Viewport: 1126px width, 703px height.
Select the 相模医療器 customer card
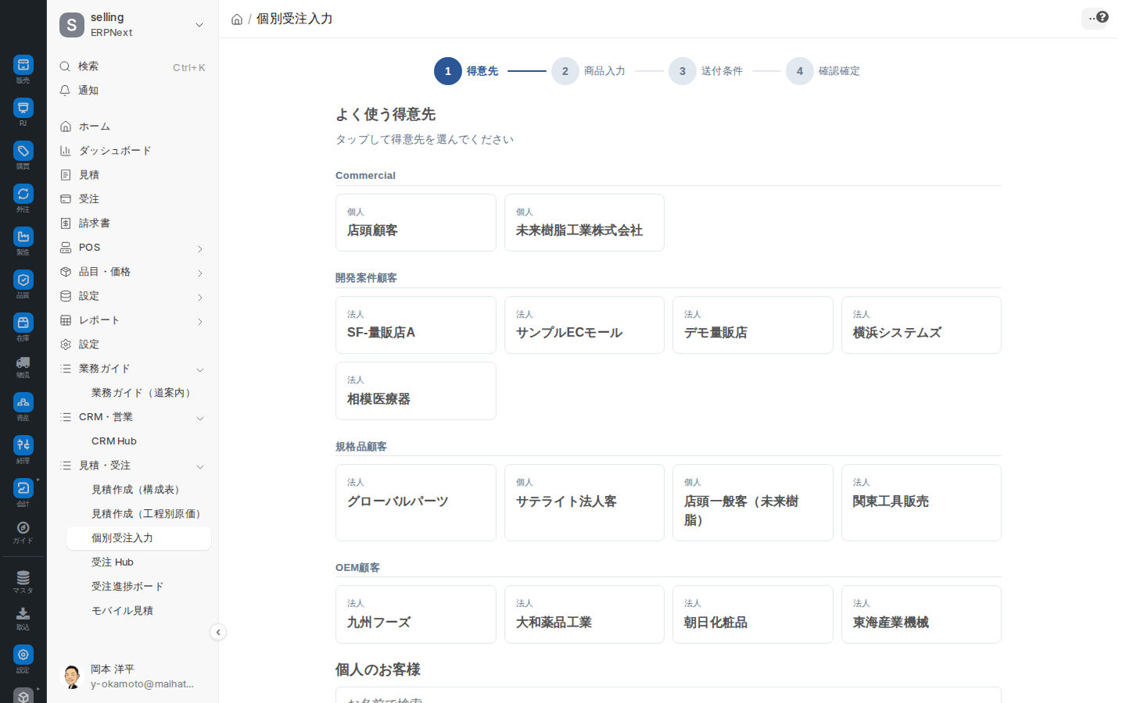pos(416,391)
